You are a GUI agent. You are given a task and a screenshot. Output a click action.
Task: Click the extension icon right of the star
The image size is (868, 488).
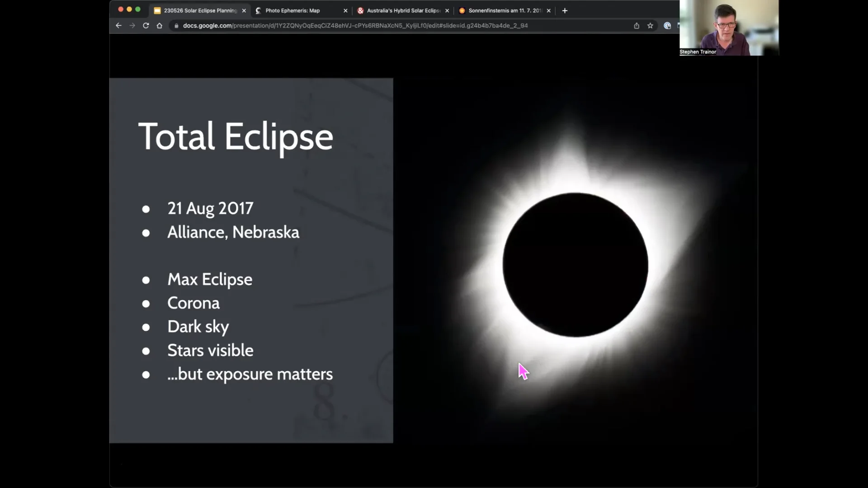(x=667, y=26)
